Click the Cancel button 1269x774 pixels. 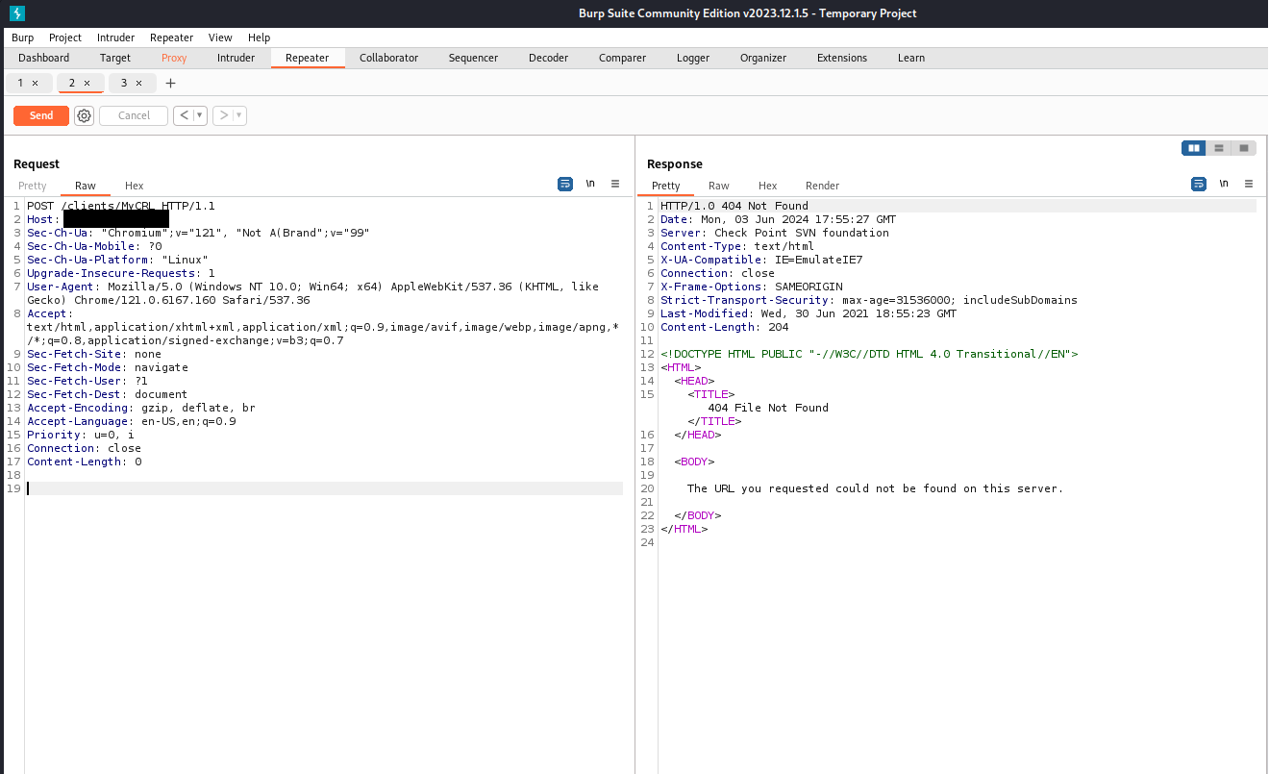point(134,115)
